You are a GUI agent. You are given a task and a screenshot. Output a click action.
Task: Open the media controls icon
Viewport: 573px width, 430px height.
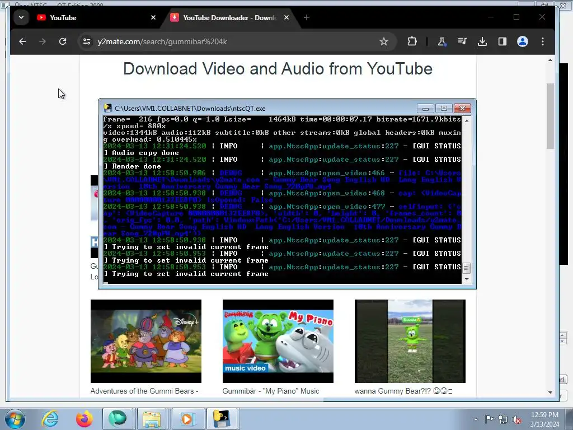pos(462,41)
